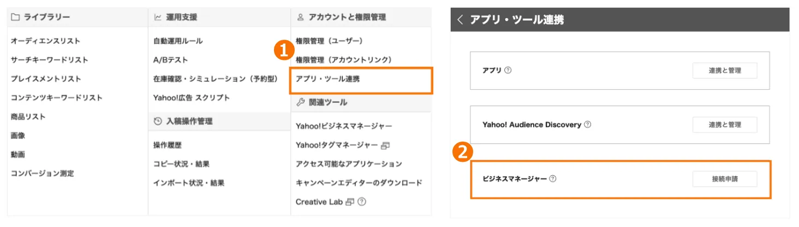Open 権限管理（ユーザー） menu item

coord(329,41)
